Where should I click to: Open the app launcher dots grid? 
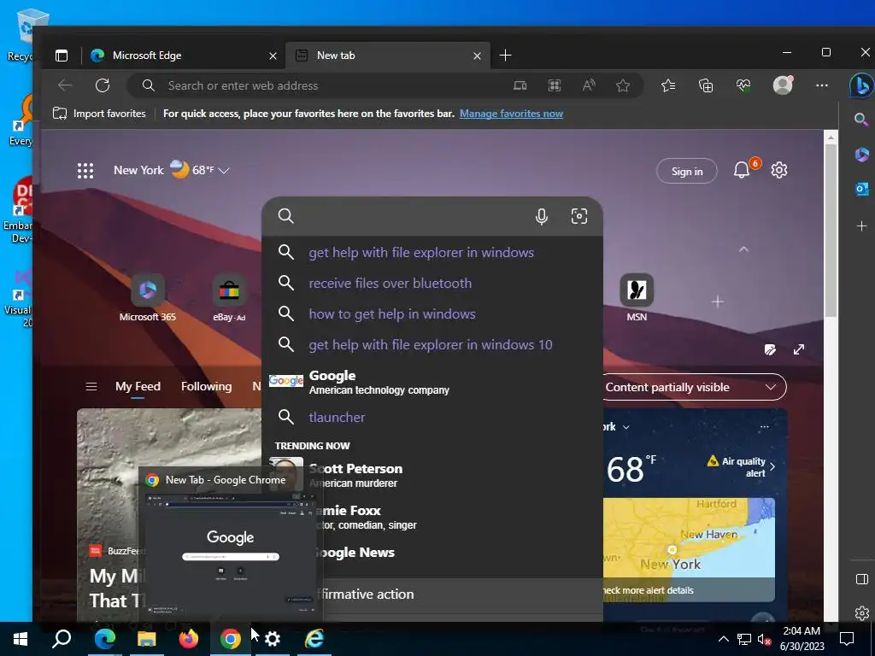[x=85, y=171]
